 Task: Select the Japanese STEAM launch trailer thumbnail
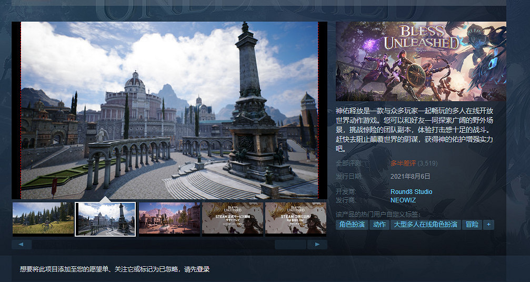tap(233, 219)
